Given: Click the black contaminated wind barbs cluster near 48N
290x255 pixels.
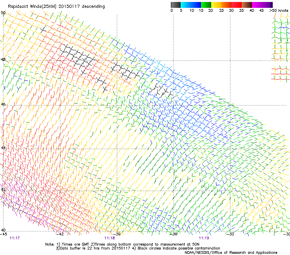Looking at the screenshot, I should (78, 56).
